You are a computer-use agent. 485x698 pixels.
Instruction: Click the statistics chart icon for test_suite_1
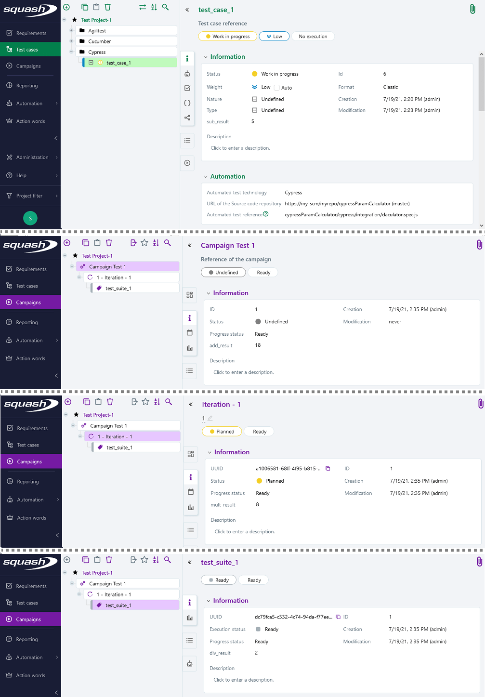189,618
